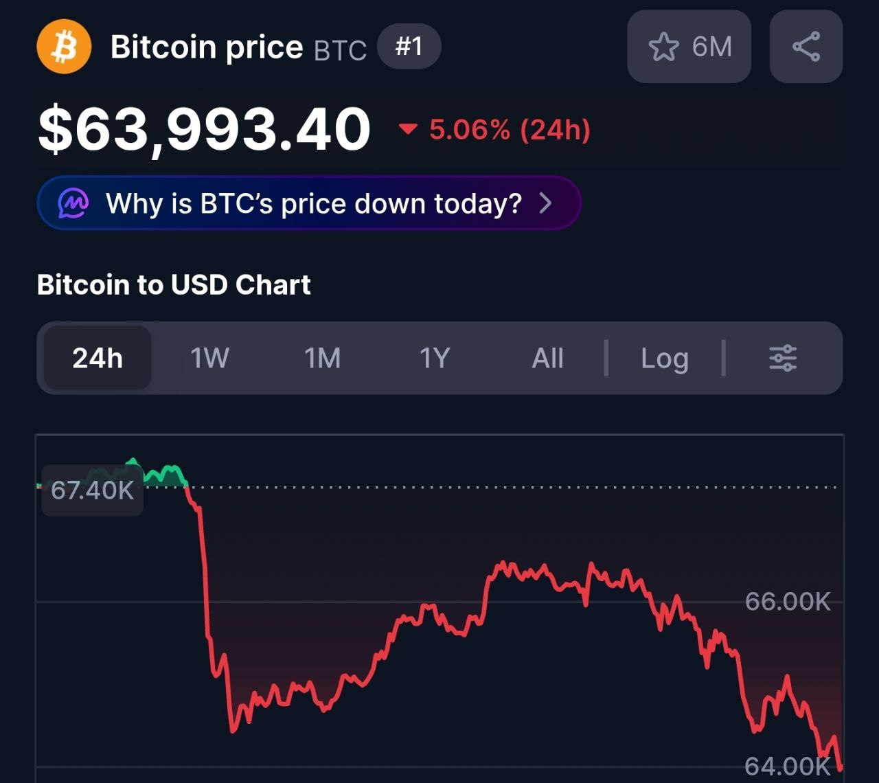Open chart settings sliders icon

[x=782, y=358]
